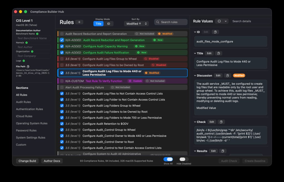This screenshot has width=284, height=182.
Task: Copy the File Path using the copy icon
Action: click(x=28, y=66)
